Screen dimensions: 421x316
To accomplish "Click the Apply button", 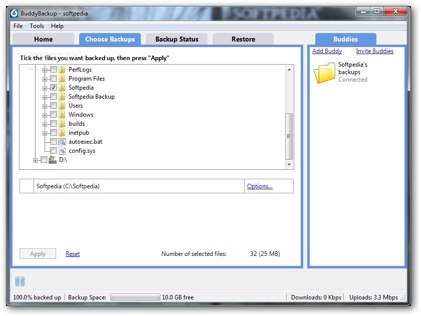I will [x=38, y=254].
